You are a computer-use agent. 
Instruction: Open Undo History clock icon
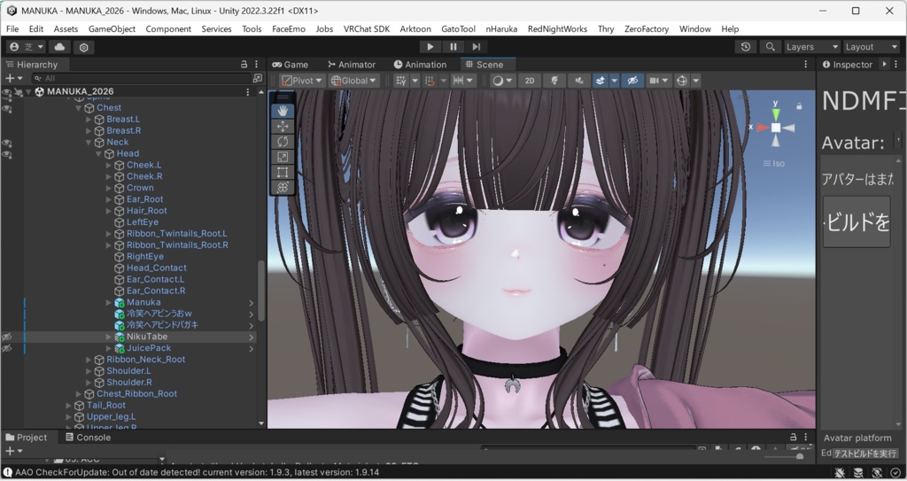pos(746,47)
